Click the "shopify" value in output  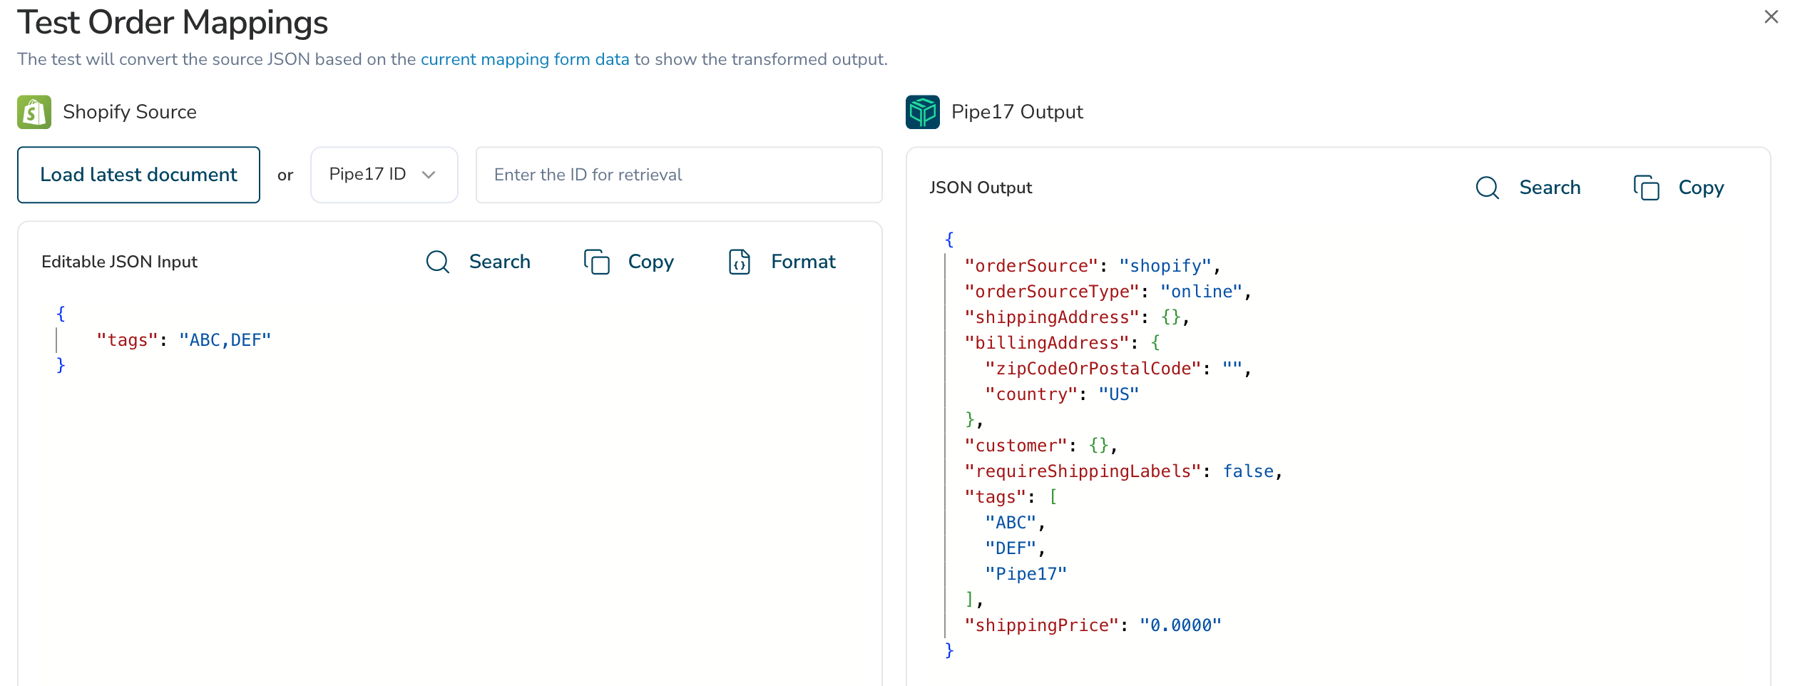1165,266
